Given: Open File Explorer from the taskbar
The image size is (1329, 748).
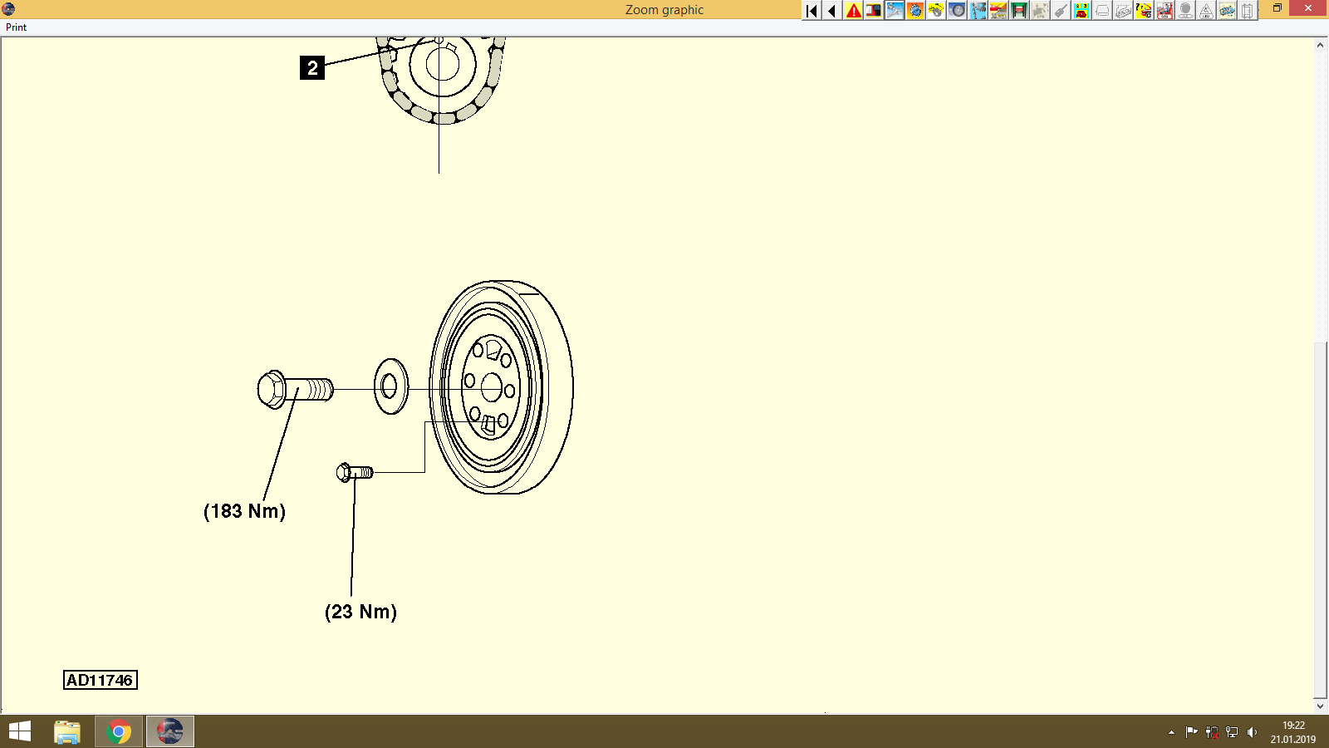Looking at the screenshot, I should pos(66,731).
